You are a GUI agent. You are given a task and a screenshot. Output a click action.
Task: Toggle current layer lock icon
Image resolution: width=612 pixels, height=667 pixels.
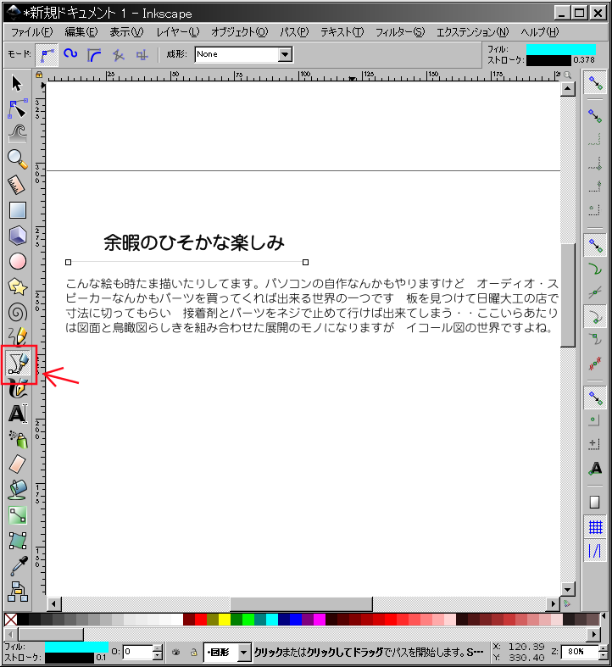(x=193, y=652)
